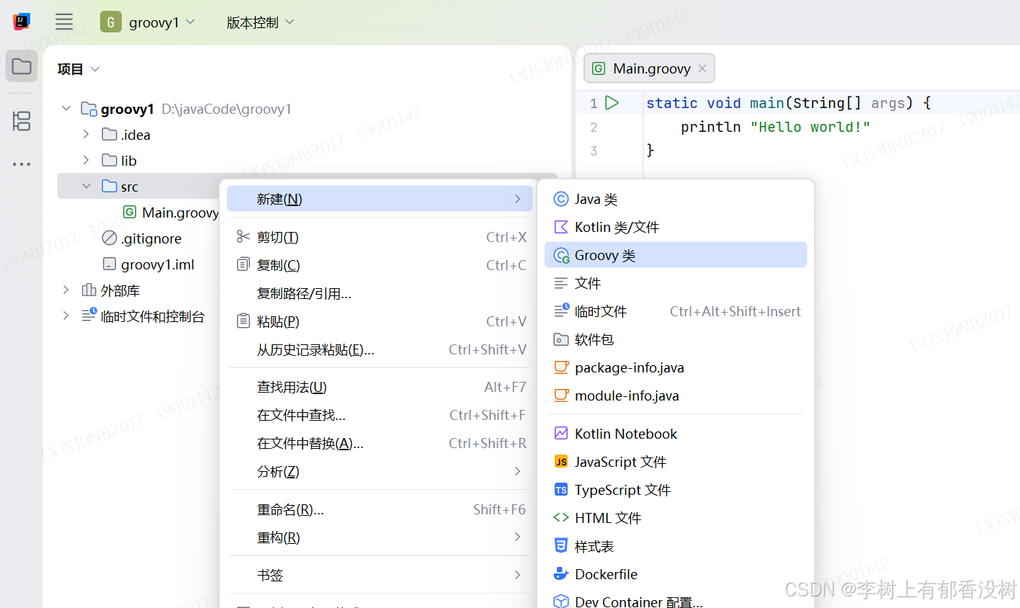Open the groovy1 project dropdown
Viewport: 1020px width, 608px height.
[162, 22]
